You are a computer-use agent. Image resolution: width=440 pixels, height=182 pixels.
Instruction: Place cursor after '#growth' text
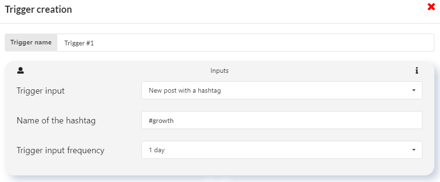174,121
